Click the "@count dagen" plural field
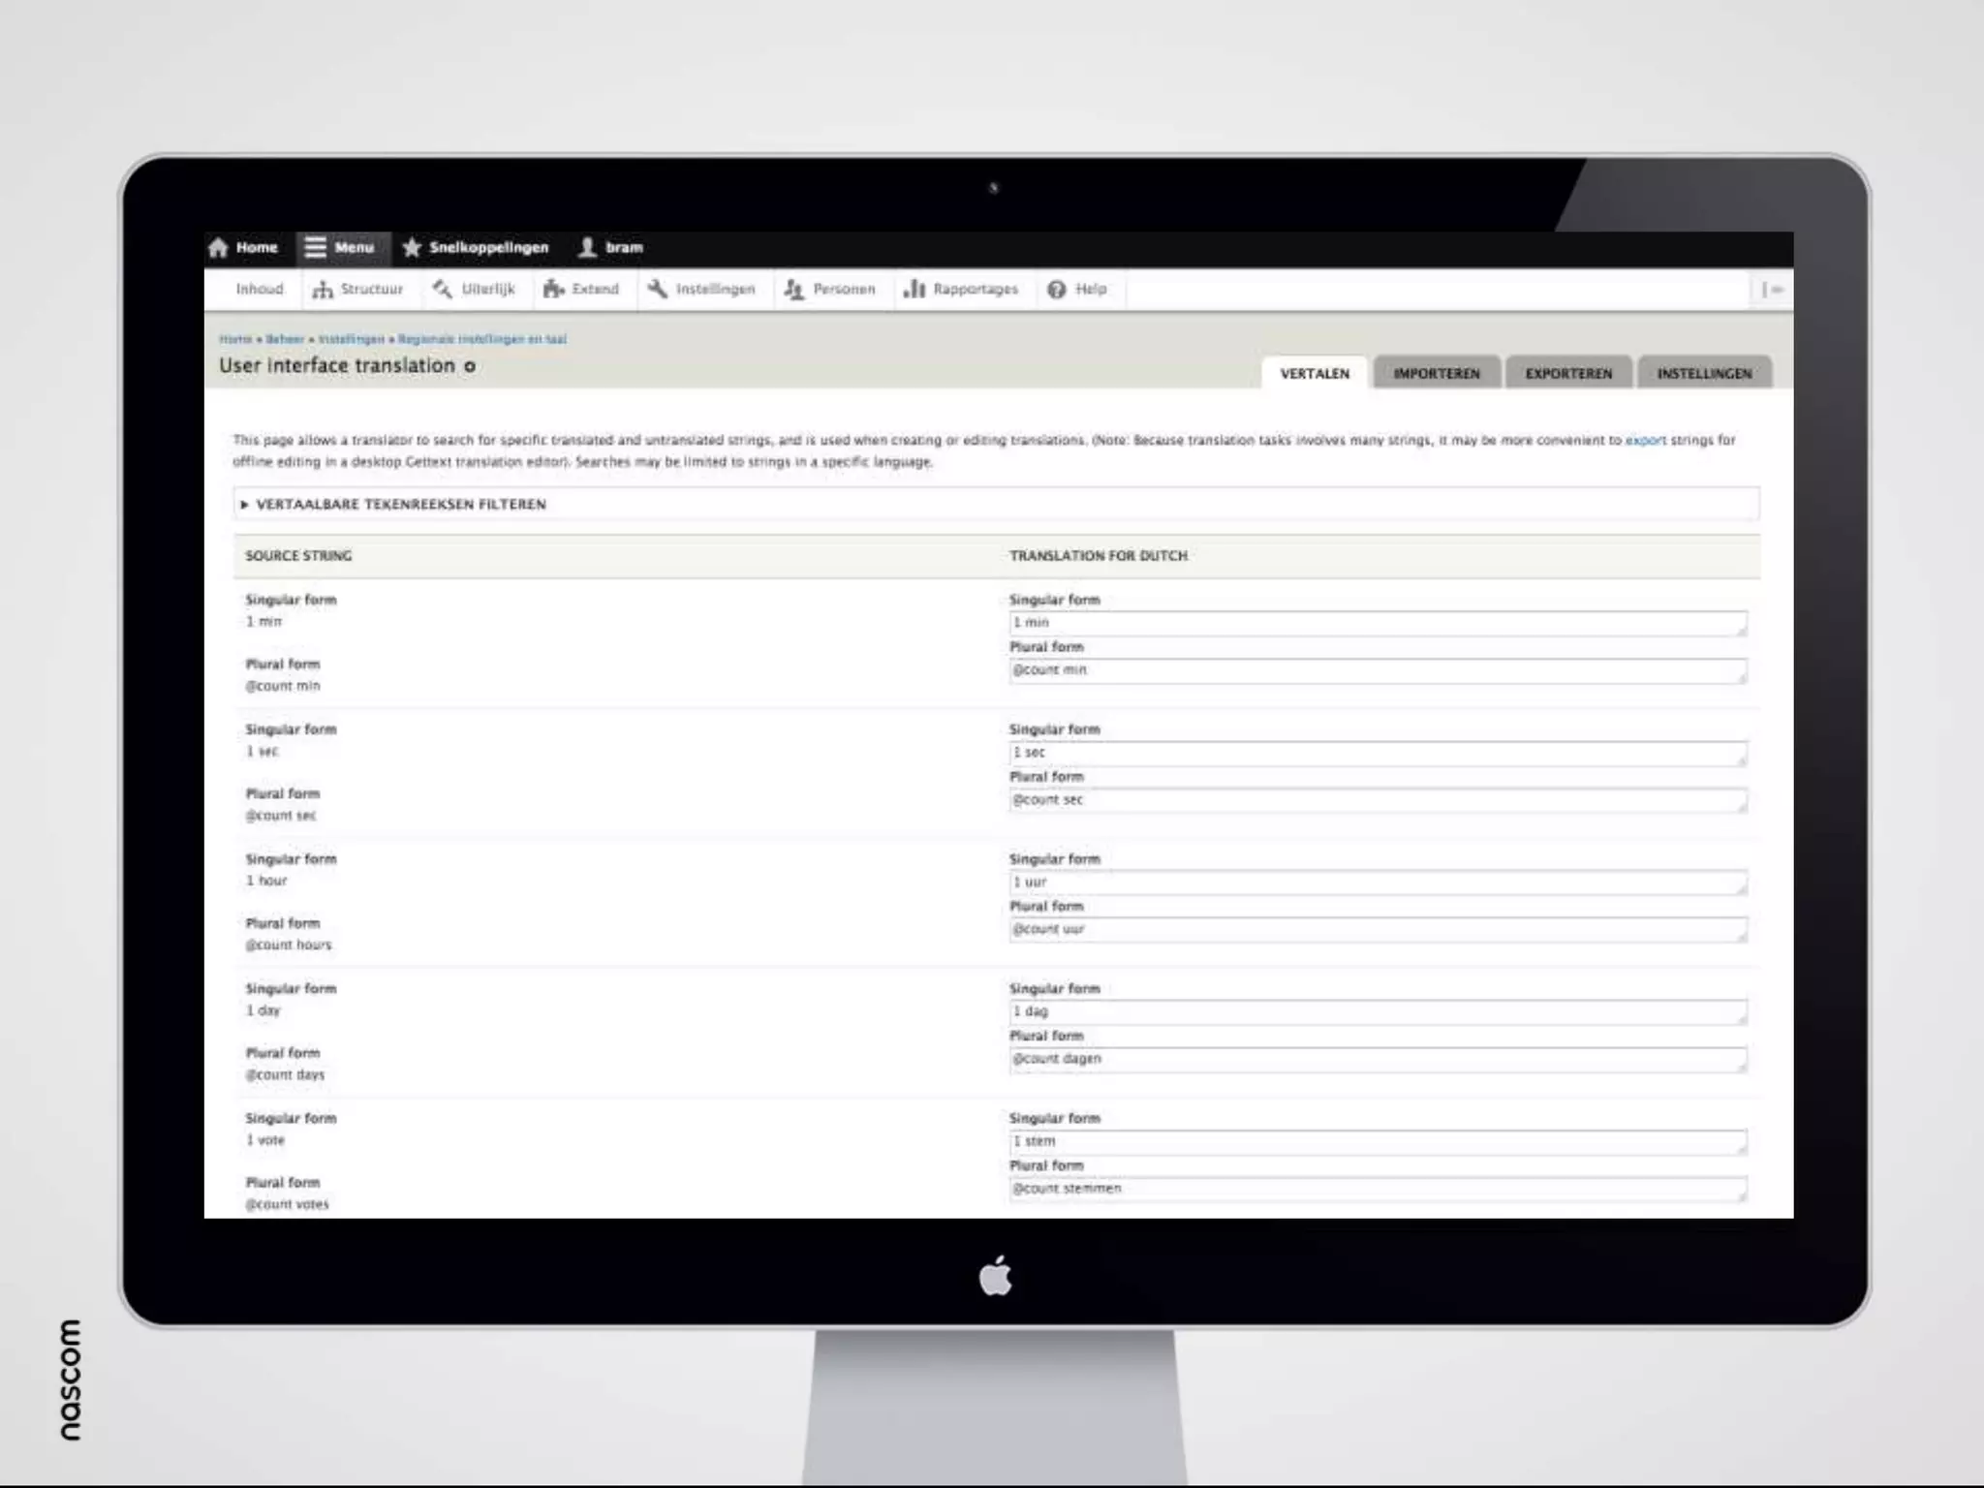The image size is (1984, 1488). [1376, 1060]
